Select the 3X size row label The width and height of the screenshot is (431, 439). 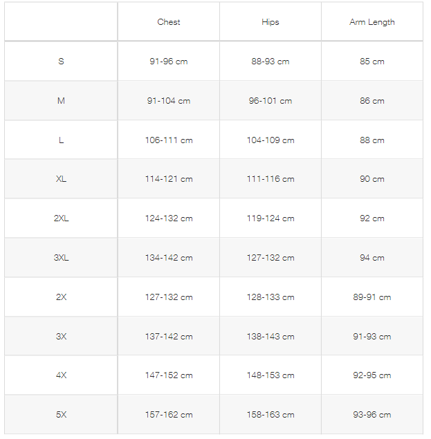click(61, 337)
